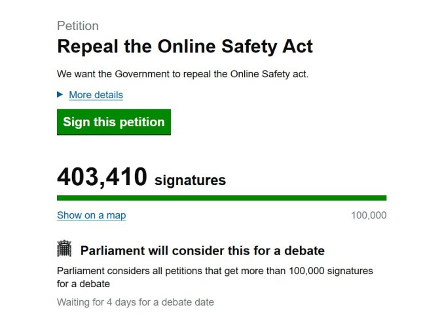
Task: Click the Parliament portcullis crest icon
Action: (64, 249)
